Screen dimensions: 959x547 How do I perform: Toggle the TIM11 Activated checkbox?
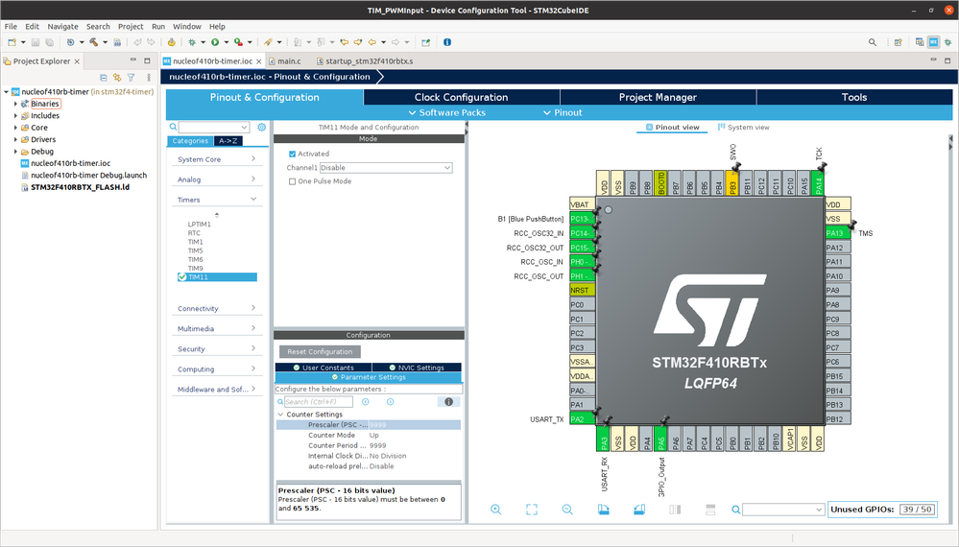point(293,154)
